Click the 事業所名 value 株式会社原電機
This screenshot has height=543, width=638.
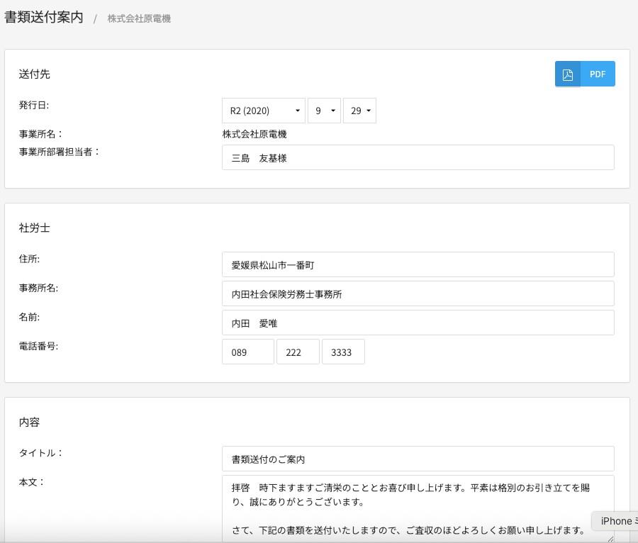(x=254, y=133)
